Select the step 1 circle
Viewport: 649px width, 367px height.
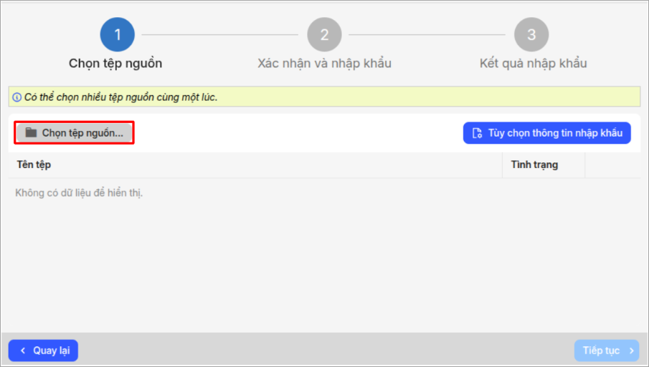tap(118, 34)
